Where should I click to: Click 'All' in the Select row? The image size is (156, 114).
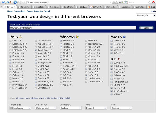click(17, 98)
